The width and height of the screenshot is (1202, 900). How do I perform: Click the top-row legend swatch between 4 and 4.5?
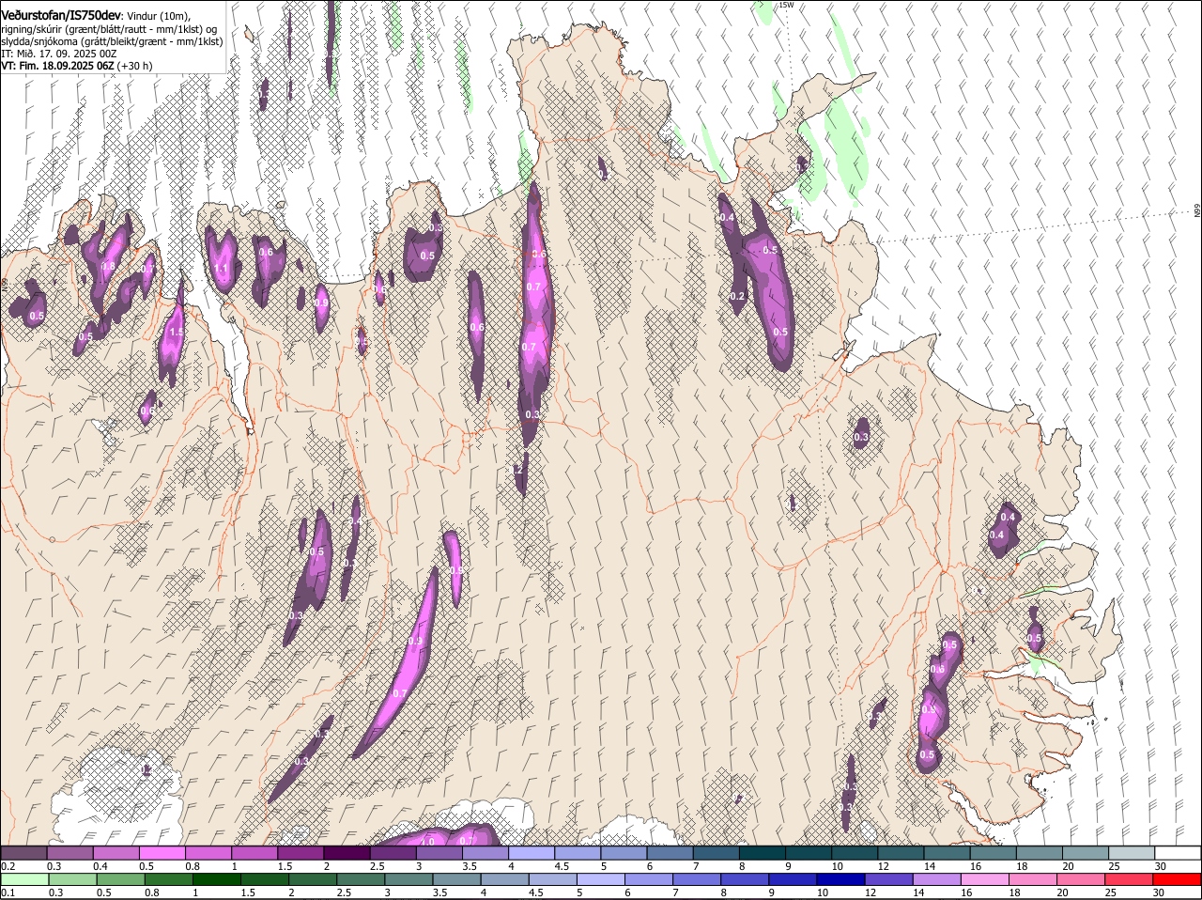point(531,853)
